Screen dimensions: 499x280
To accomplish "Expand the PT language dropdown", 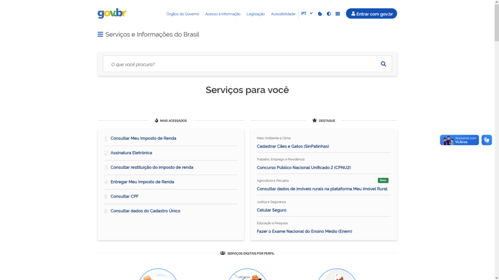I will pos(307,14).
